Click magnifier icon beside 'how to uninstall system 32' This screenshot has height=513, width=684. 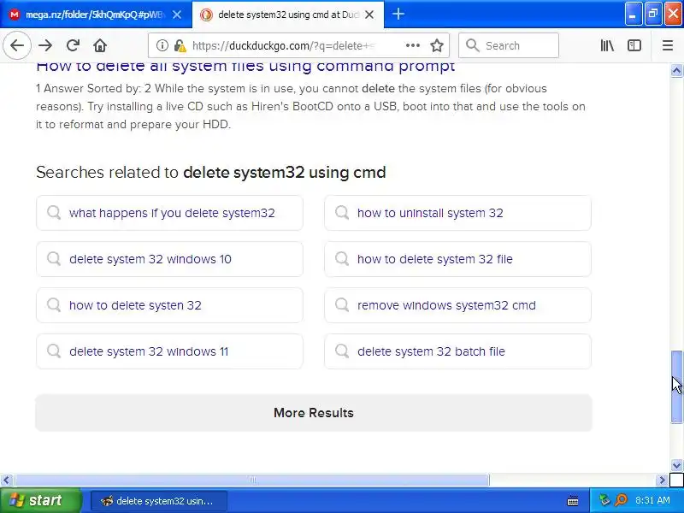pos(342,212)
